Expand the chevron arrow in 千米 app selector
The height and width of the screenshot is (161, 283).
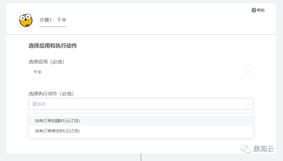[x=248, y=72]
